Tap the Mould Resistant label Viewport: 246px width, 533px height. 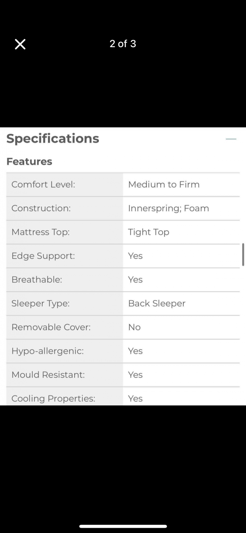coord(48,375)
